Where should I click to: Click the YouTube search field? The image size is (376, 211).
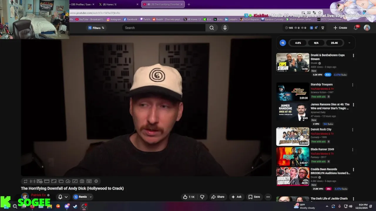164,28
